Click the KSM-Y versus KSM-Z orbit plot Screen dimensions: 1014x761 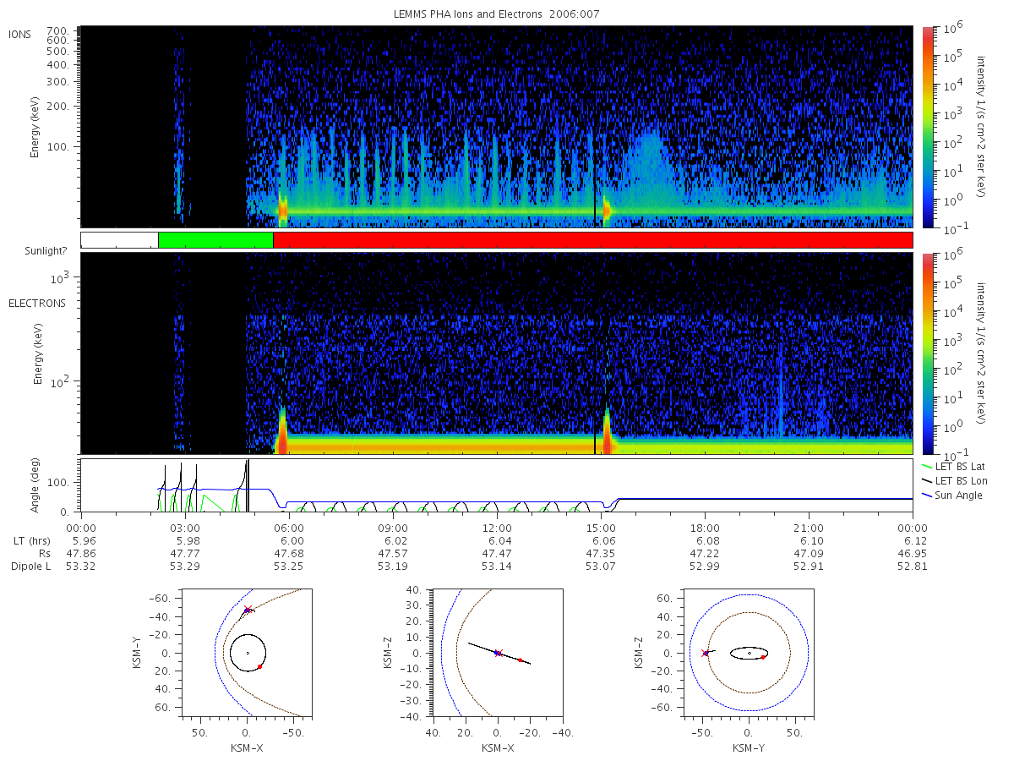(748, 653)
